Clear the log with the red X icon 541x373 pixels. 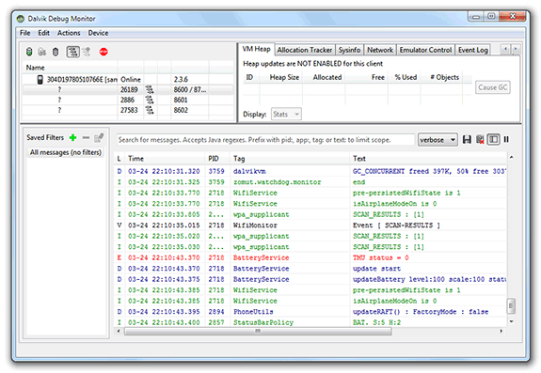coord(480,139)
